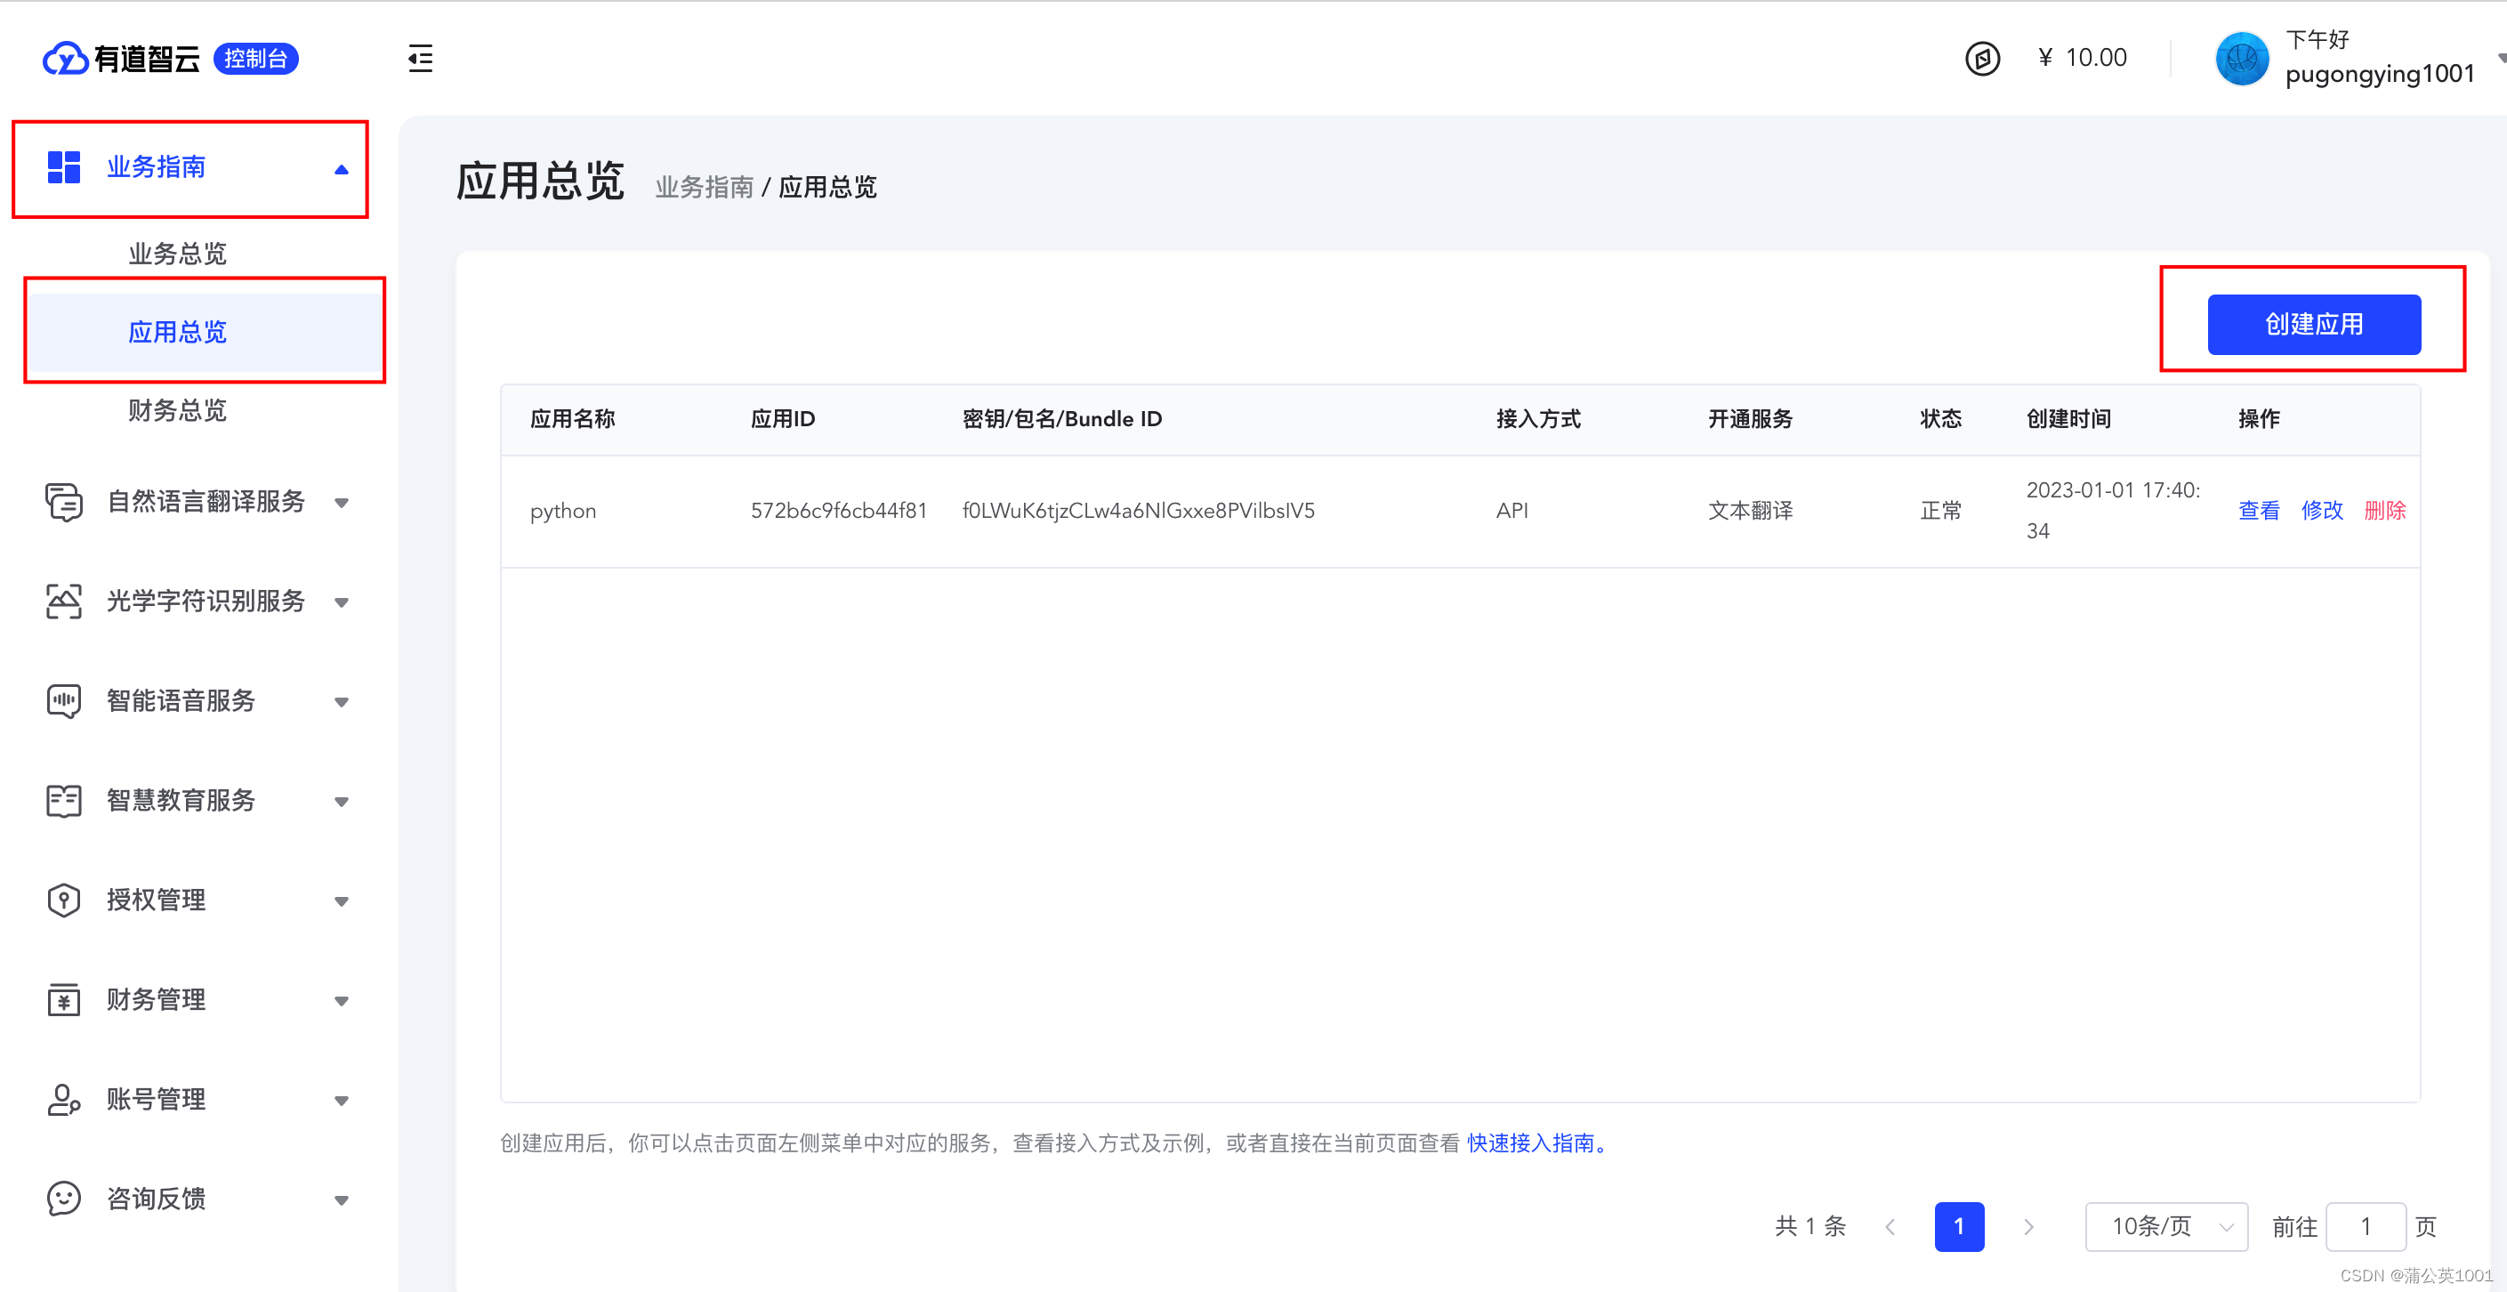Click the 光学字符识别服务 image icon
2507x1292 pixels.
point(64,602)
